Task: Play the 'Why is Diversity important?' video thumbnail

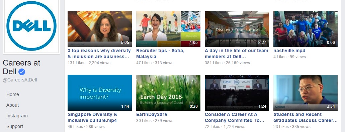Action: point(100,93)
